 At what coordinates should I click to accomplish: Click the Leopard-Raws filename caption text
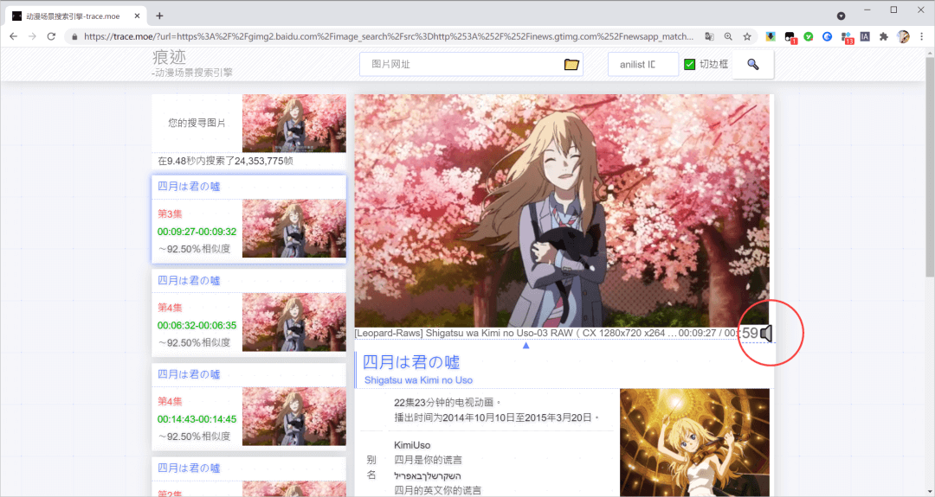pos(516,333)
